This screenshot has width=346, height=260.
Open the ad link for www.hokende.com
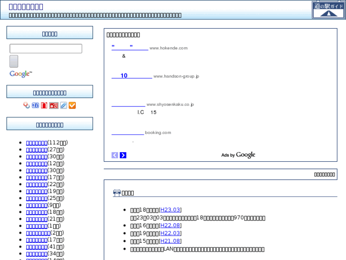(x=130, y=48)
